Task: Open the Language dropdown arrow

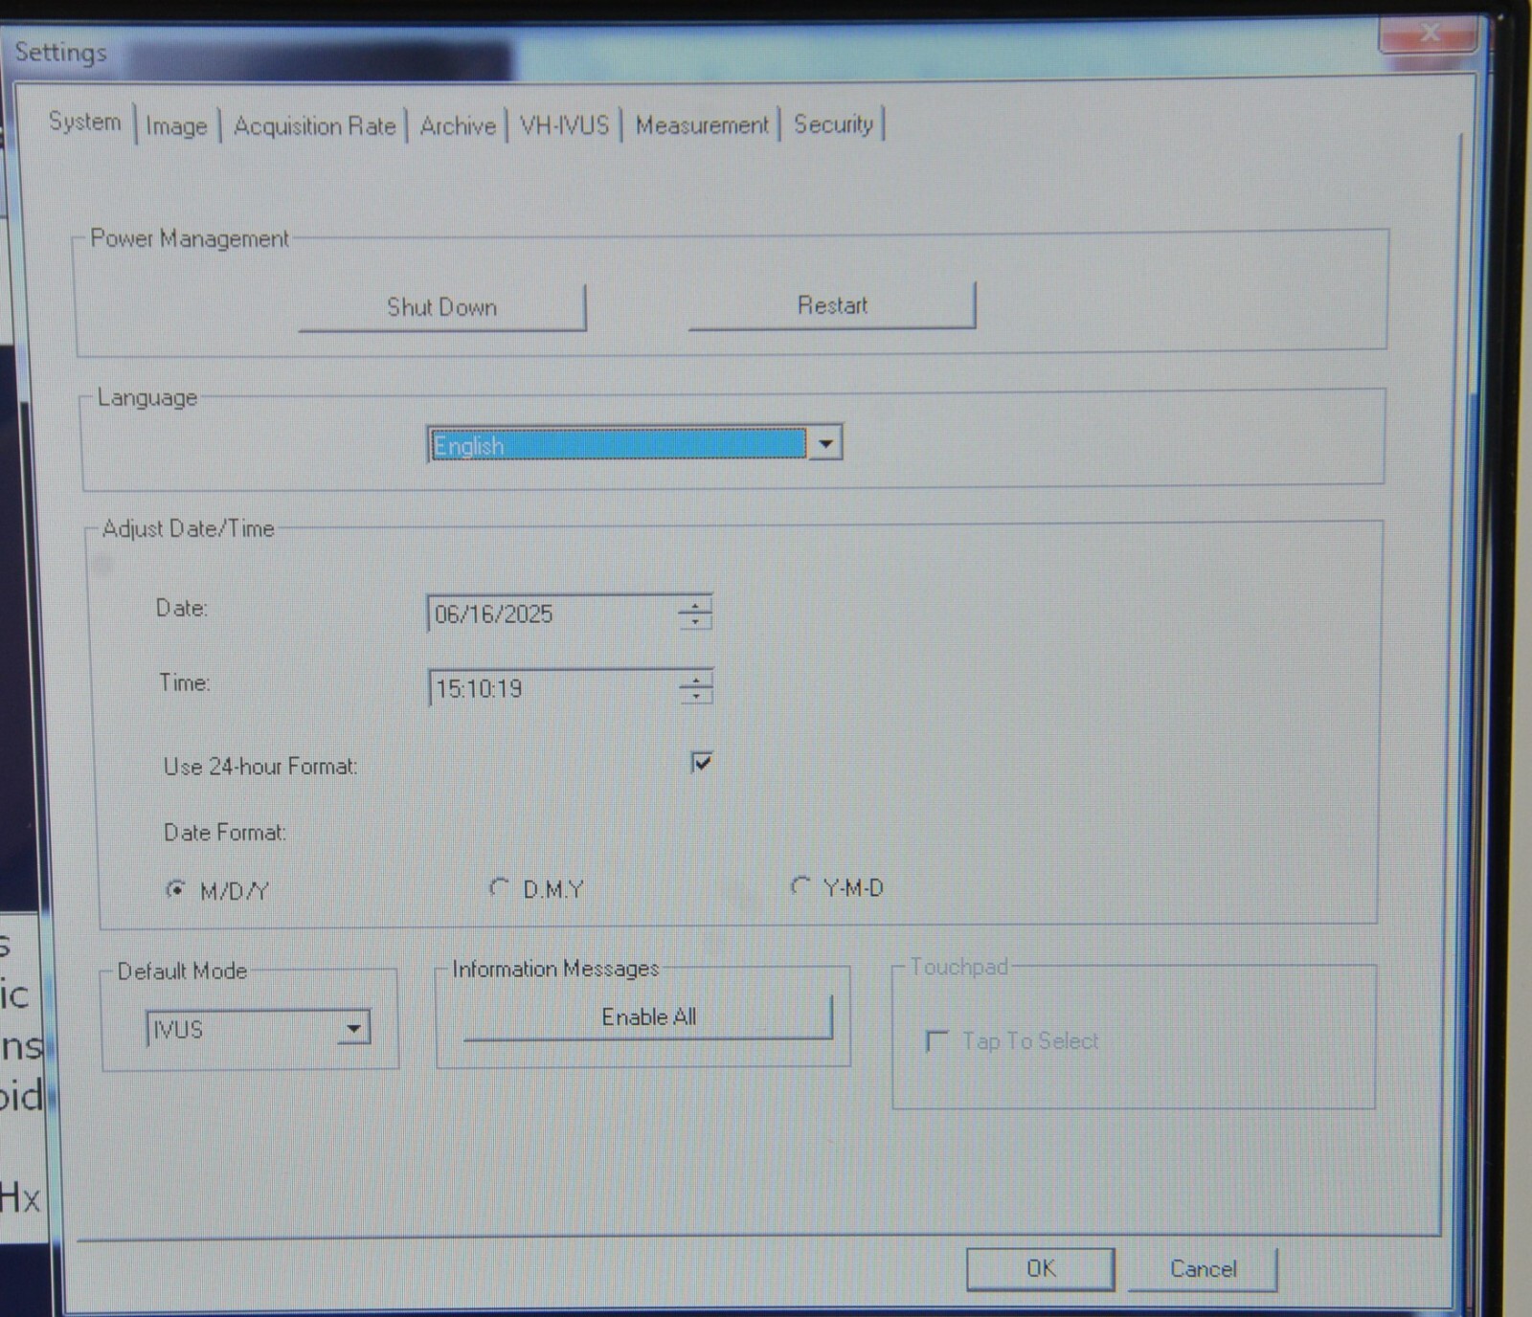Action: point(824,444)
